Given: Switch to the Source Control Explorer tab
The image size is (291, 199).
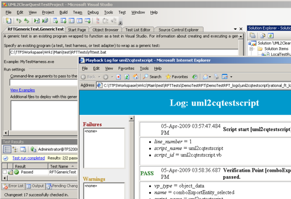Looking at the screenshot, I should [179, 30].
